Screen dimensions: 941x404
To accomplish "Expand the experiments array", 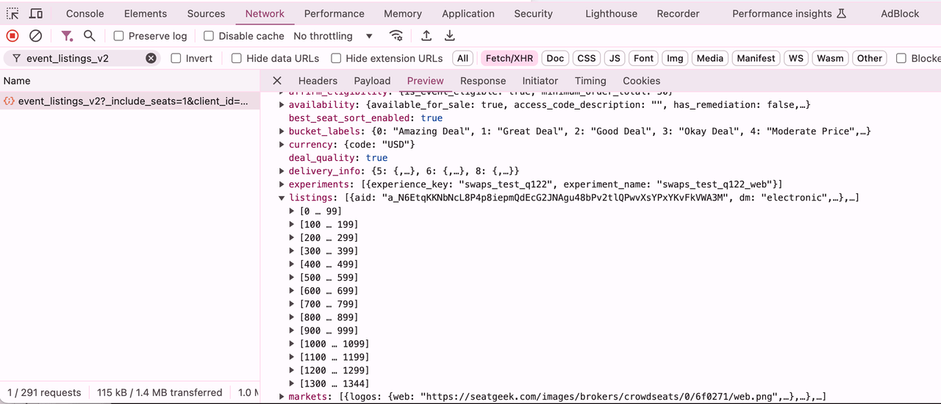I will (282, 184).
